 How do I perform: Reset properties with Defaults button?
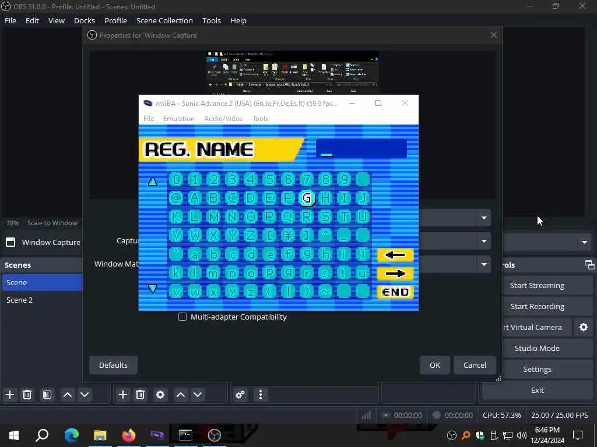coord(113,365)
